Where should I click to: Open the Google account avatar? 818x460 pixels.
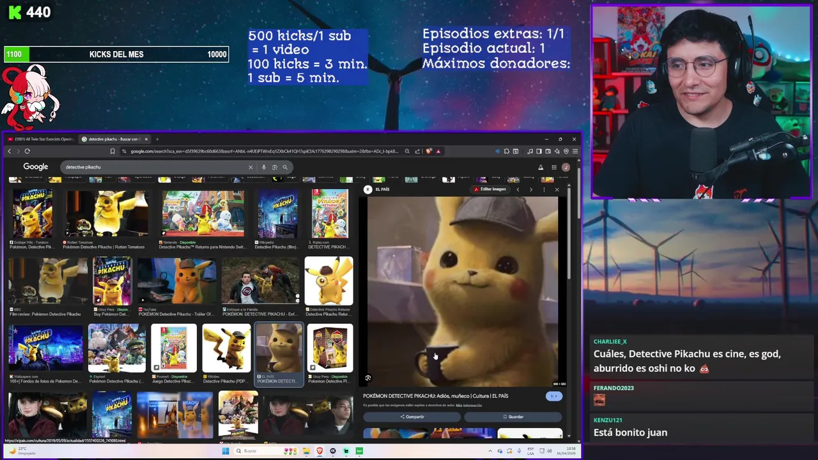[x=566, y=167]
